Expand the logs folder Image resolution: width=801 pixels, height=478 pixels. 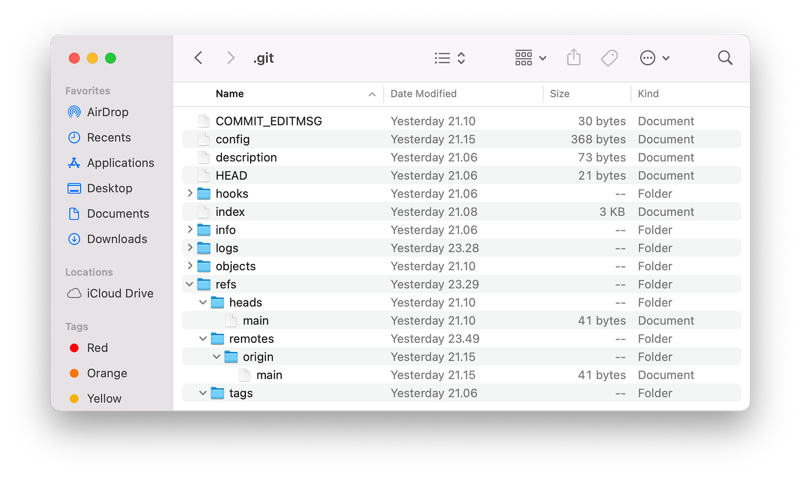pos(190,248)
